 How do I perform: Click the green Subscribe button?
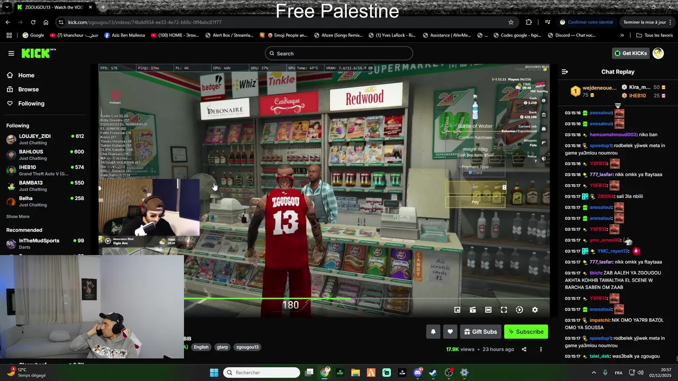526,332
